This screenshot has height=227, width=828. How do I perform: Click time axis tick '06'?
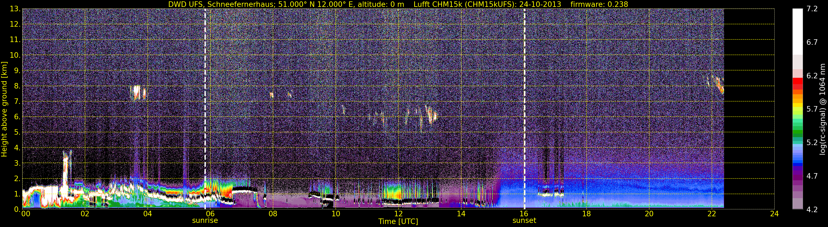point(210,214)
